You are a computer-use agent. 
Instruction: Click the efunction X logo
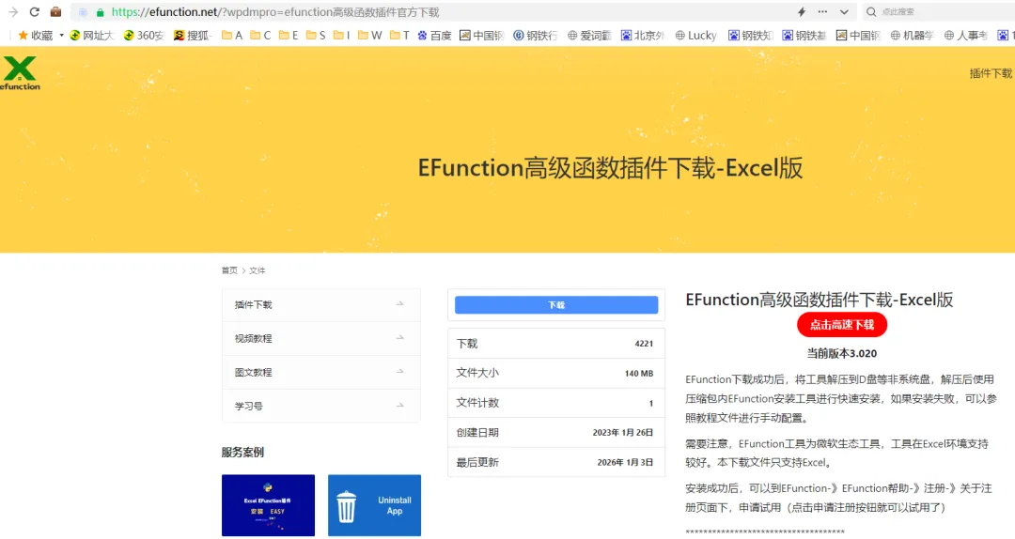[20, 72]
